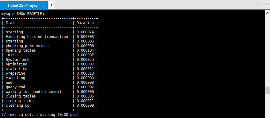Click the green connection status dot on tab
This screenshot has width=270, height=118.
(x=4, y=6)
